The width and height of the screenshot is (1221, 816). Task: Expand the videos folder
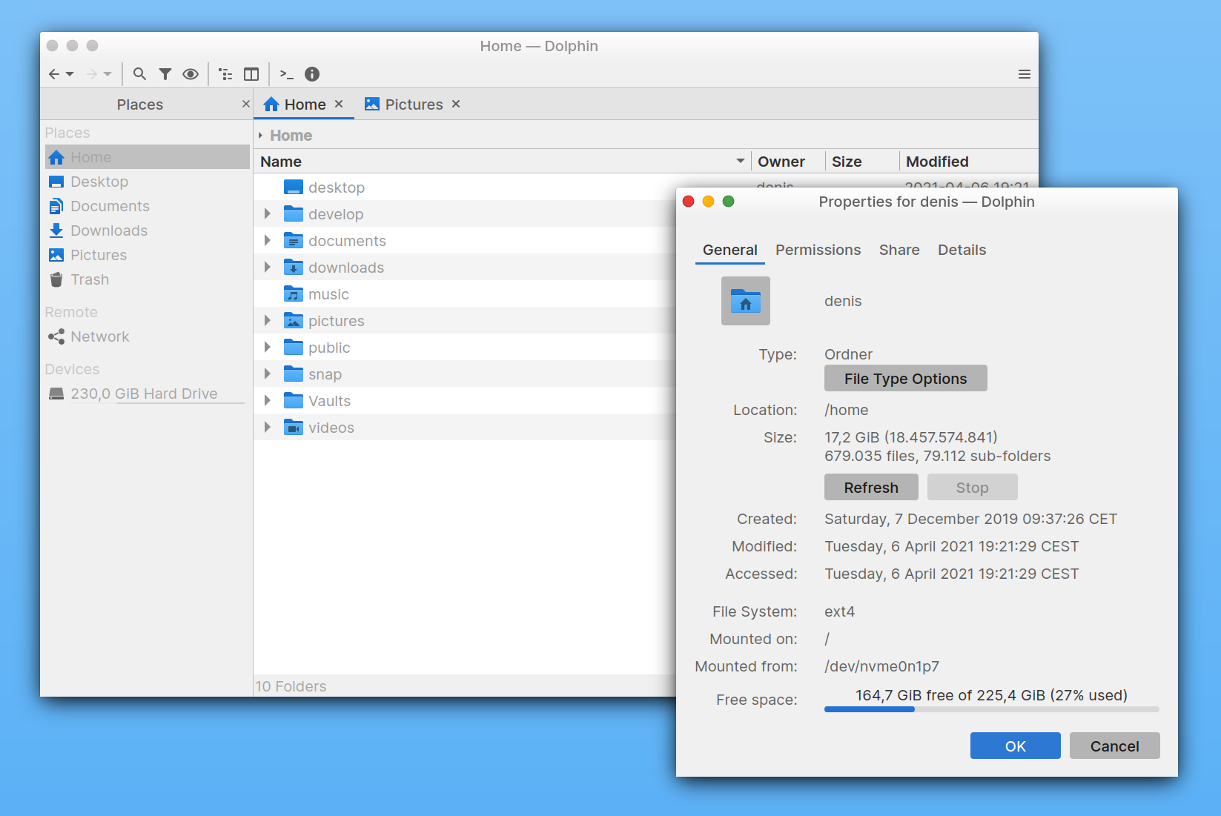pyautogui.click(x=268, y=428)
